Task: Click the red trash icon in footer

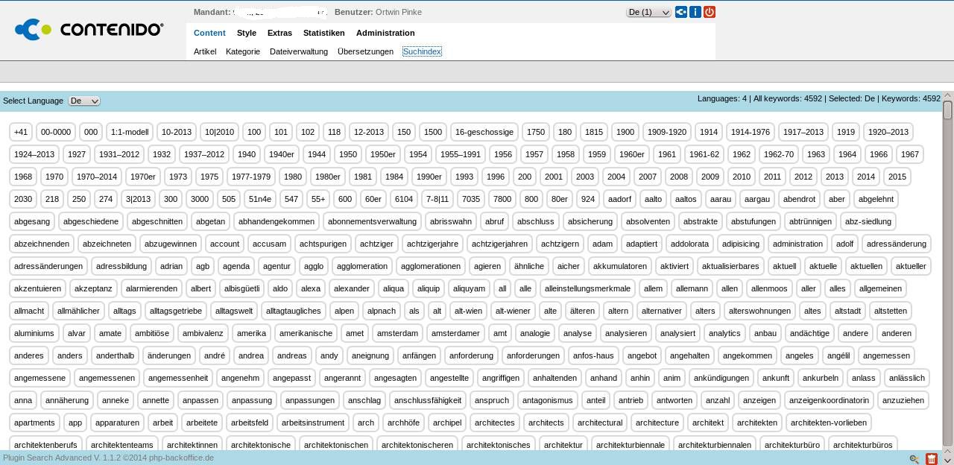Action: point(931,459)
